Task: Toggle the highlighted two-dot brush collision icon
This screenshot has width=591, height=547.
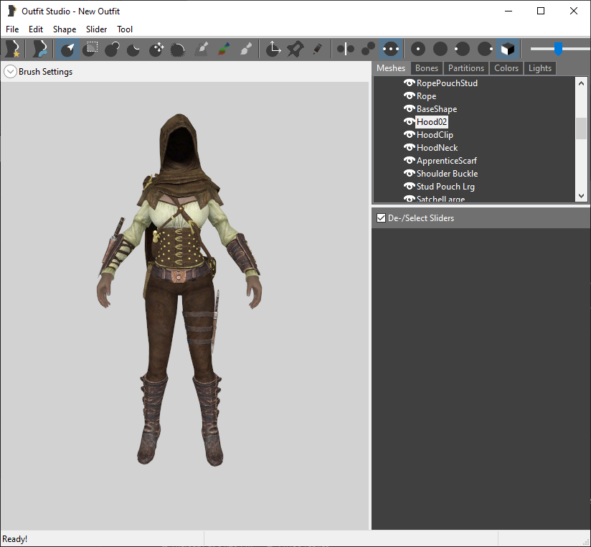Action: pos(390,49)
